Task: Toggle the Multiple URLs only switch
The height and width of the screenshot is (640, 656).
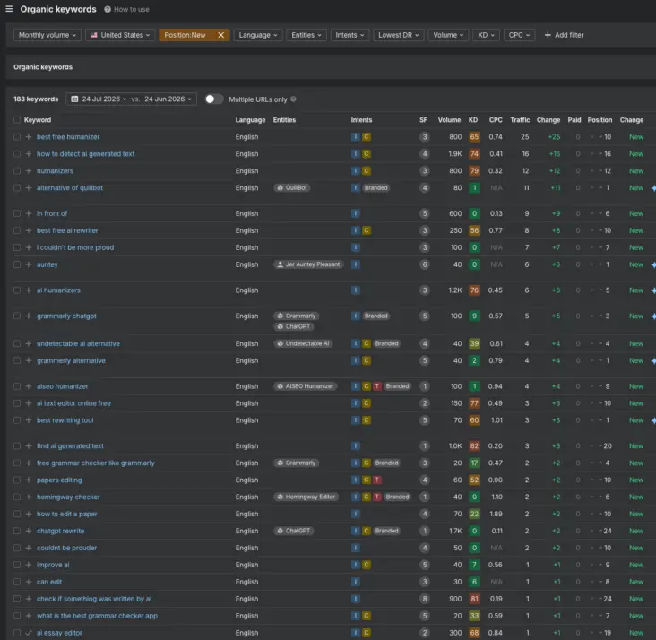Action: tap(214, 99)
